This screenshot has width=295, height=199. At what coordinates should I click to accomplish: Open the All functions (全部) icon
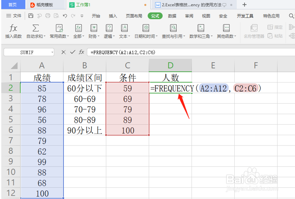point(79,28)
